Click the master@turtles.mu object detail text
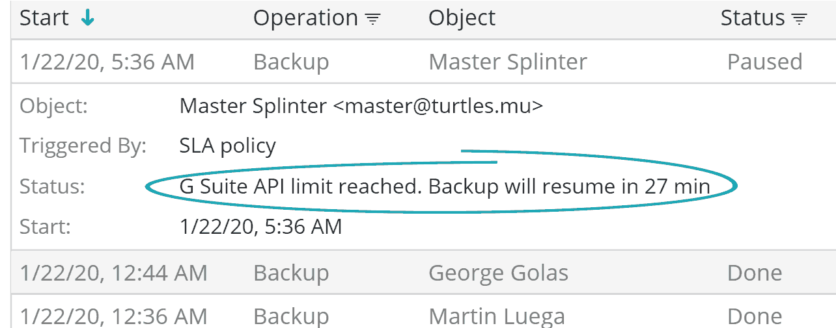836x328 pixels. click(x=361, y=105)
